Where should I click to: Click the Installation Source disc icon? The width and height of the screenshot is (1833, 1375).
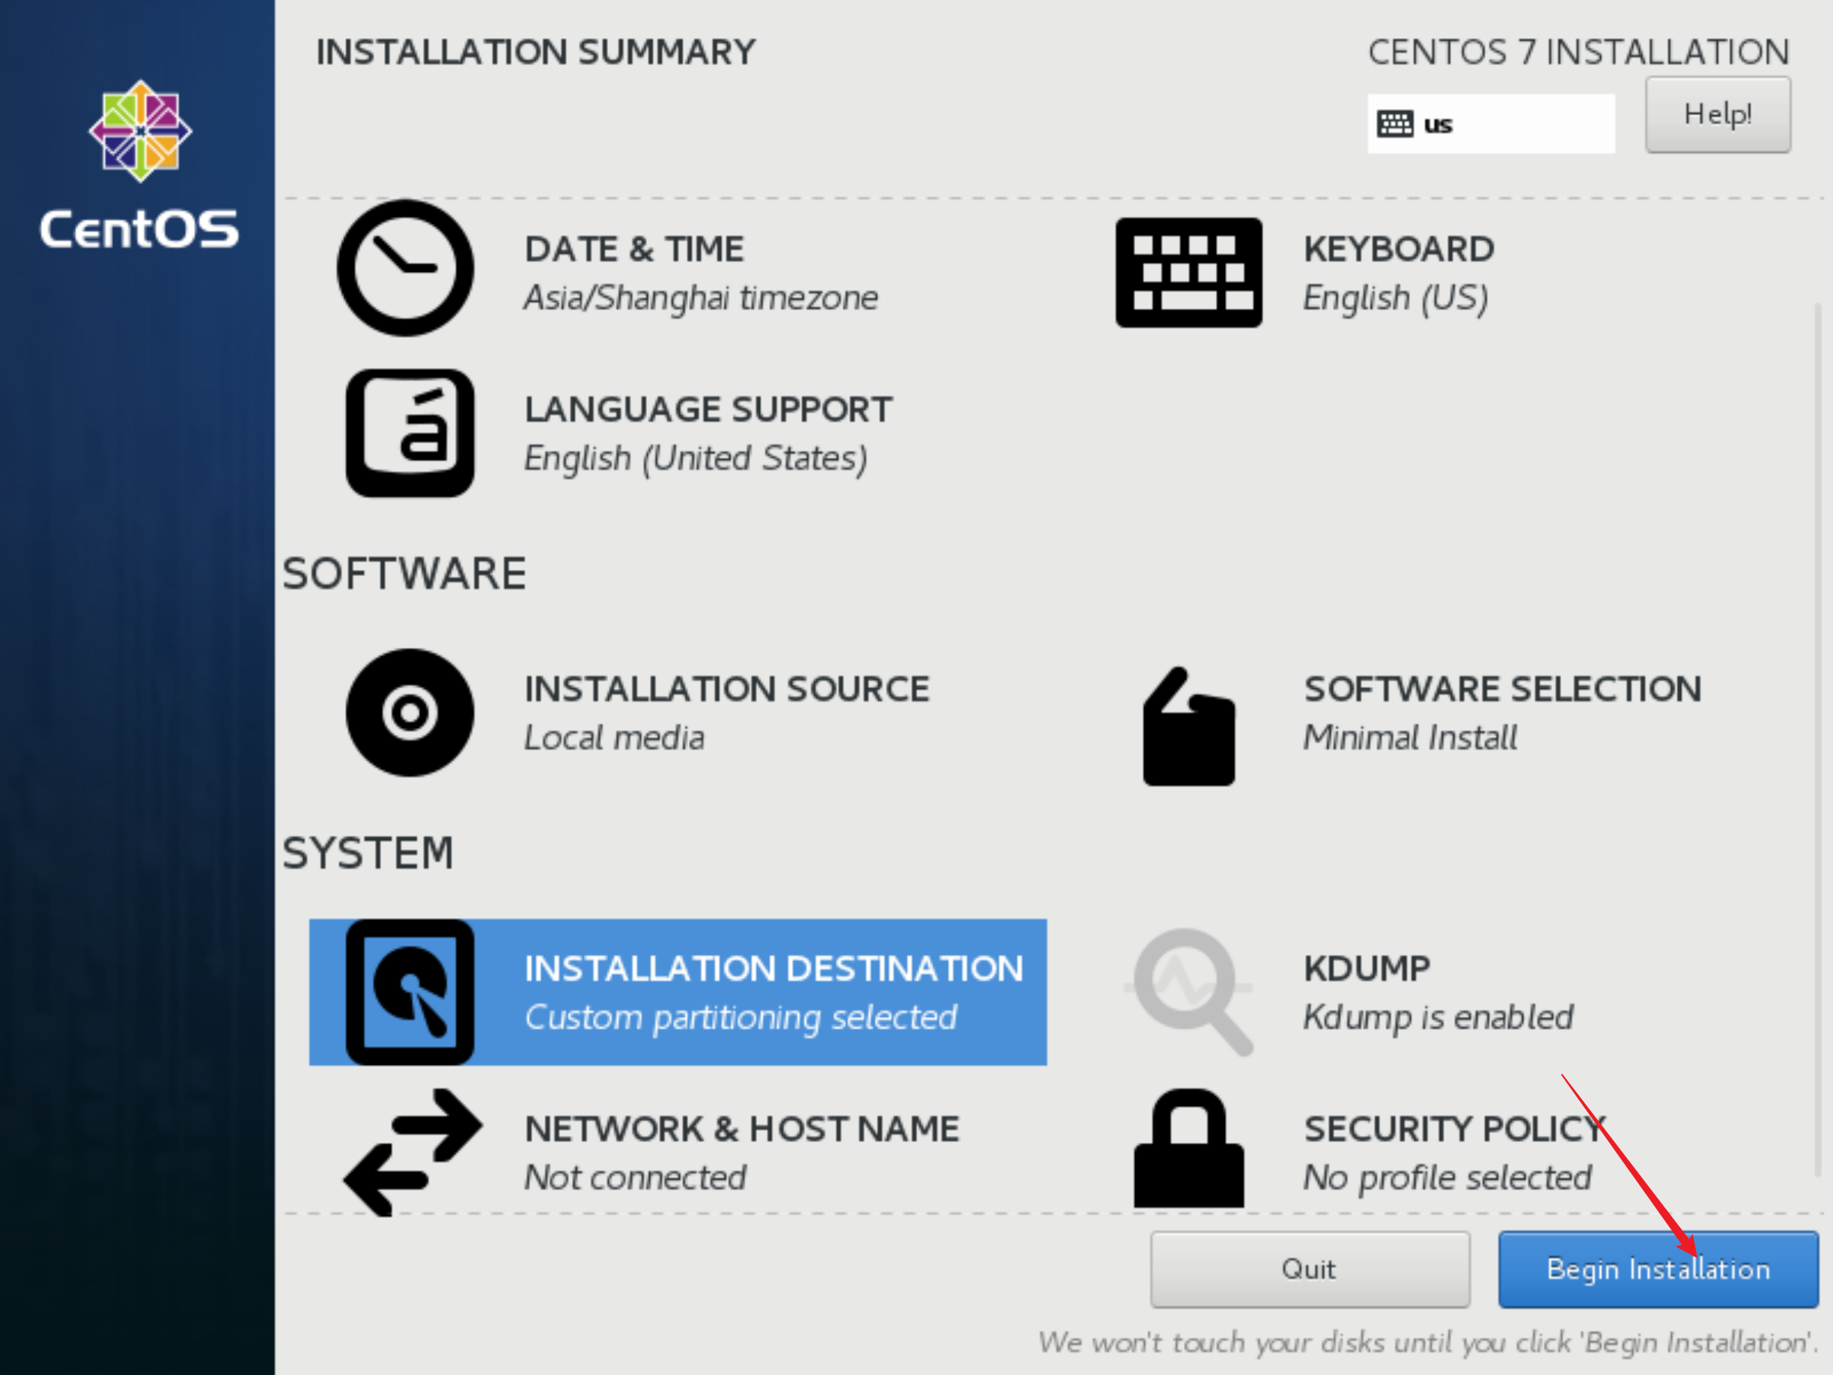point(410,713)
